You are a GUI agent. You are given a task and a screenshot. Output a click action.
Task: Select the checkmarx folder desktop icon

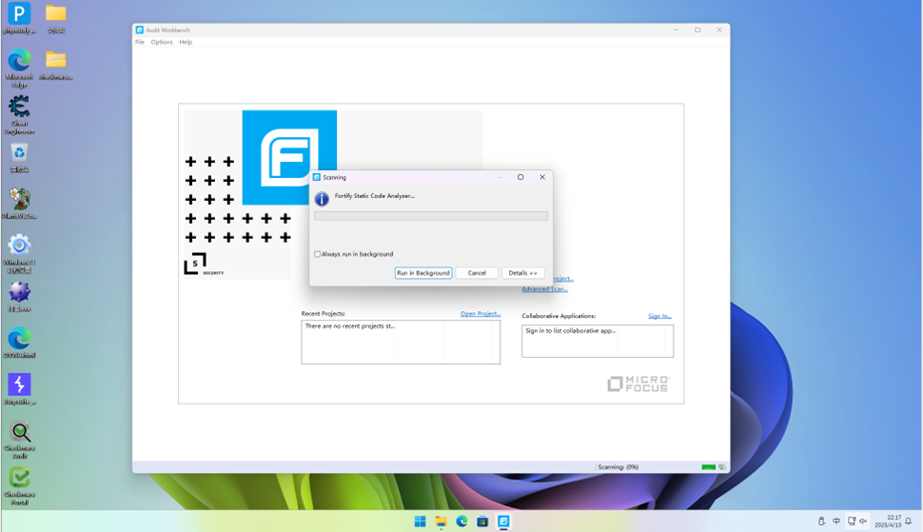[56, 65]
